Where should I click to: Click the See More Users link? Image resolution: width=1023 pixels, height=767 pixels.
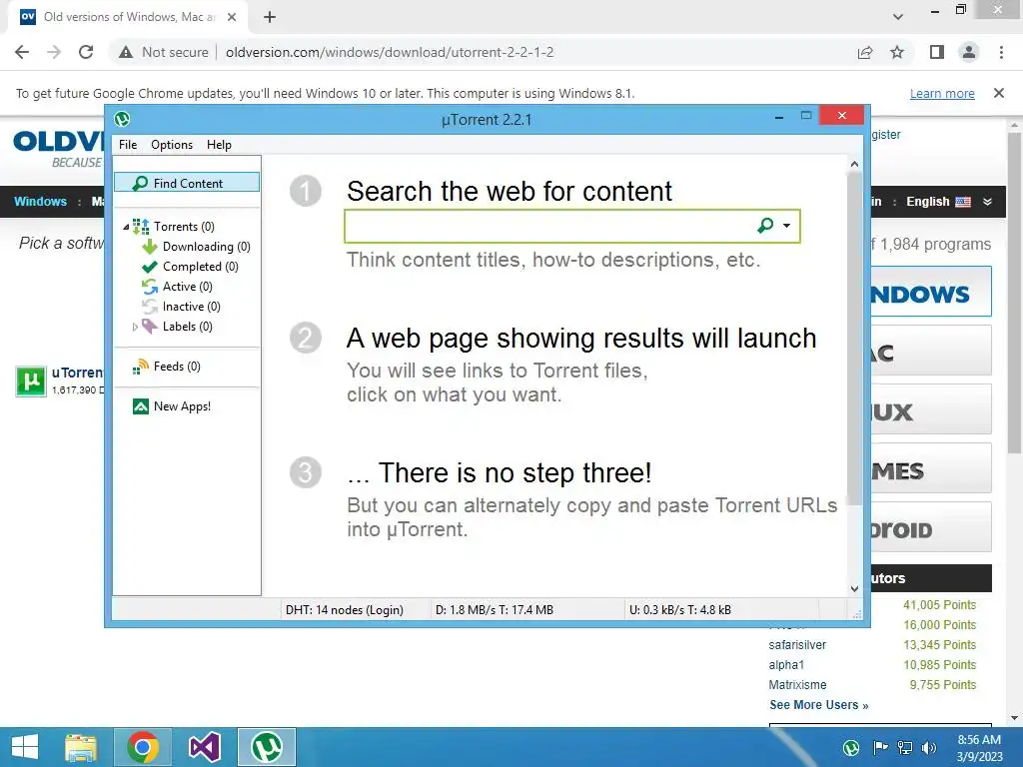click(819, 705)
